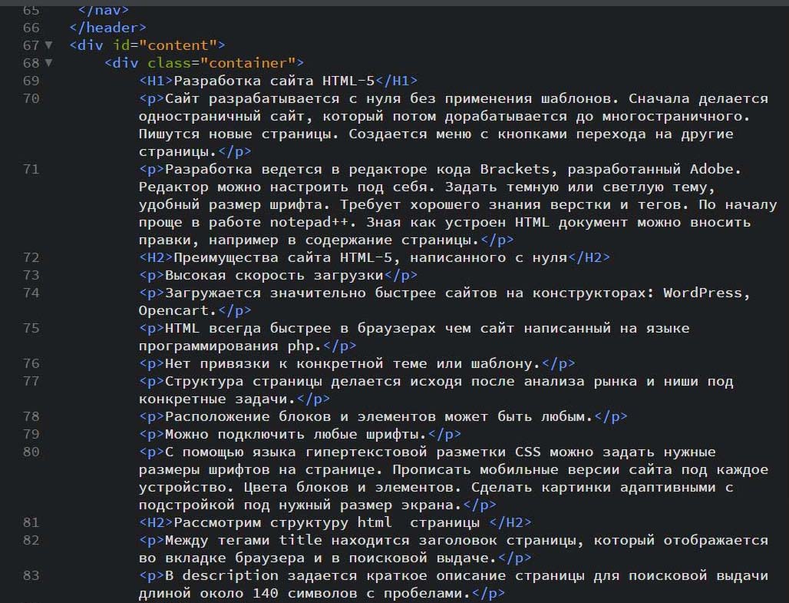Place cursor on the closing nav tag

[x=104, y=10]
